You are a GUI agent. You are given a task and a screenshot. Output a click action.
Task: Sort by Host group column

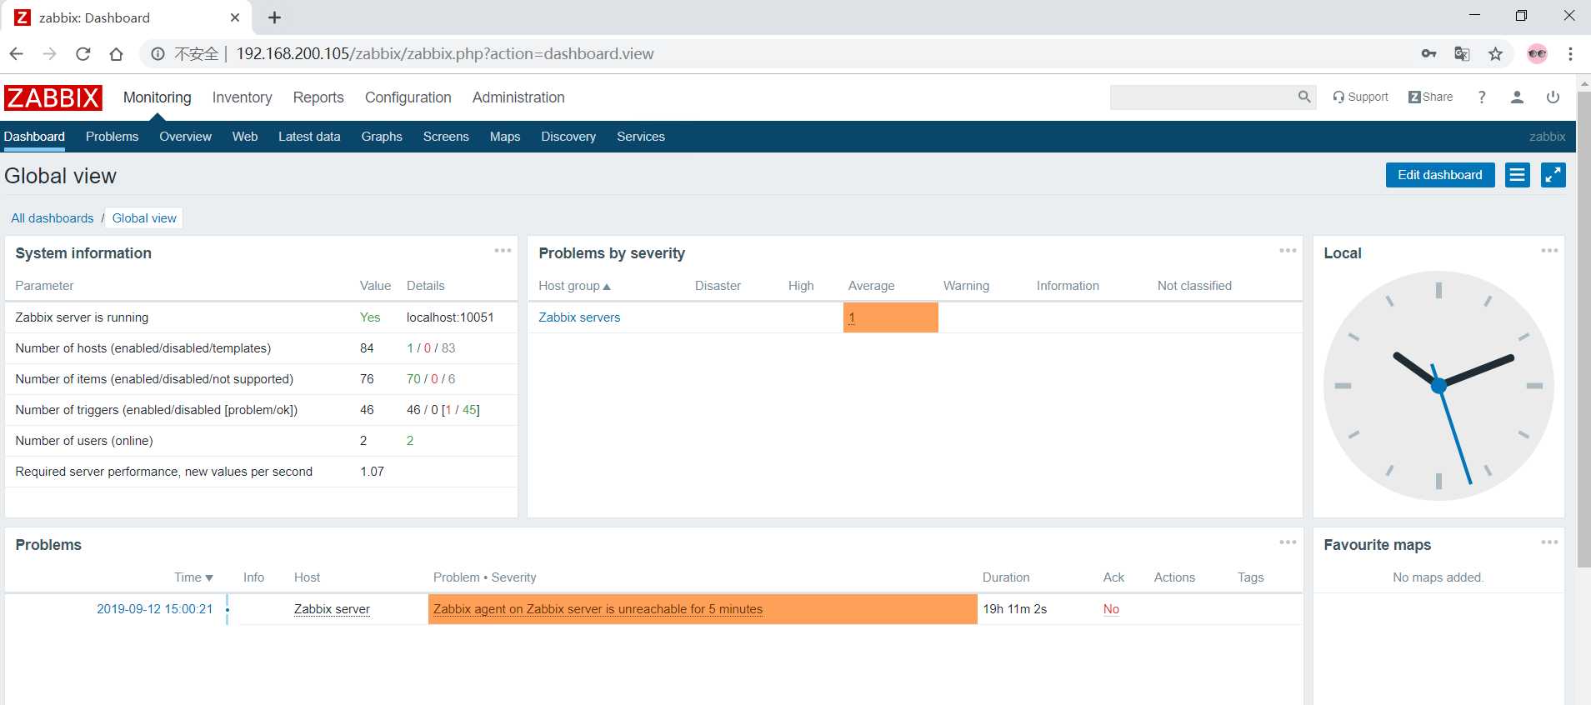(x=574, y=286)
